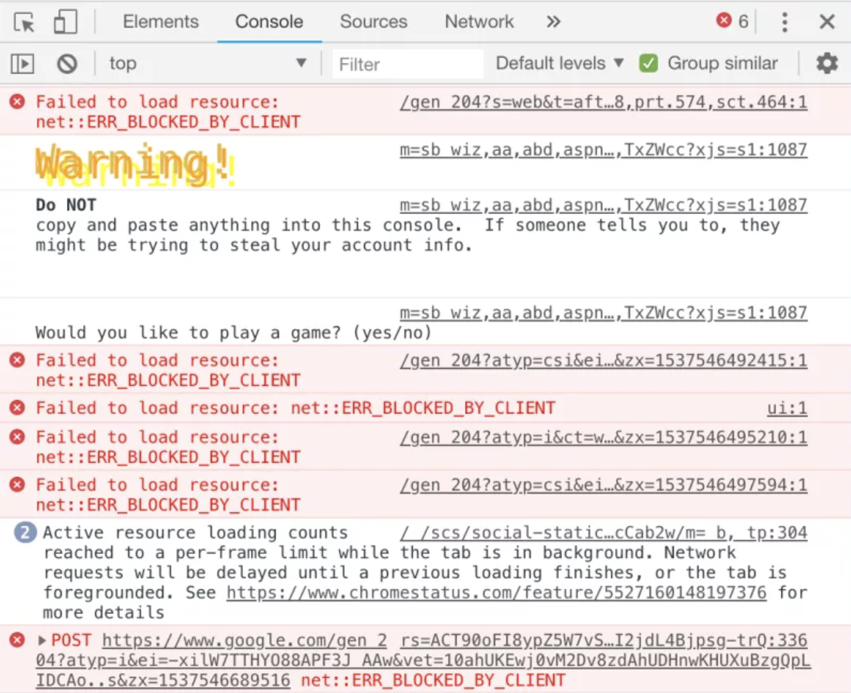Clear the console with the ban icon
Image resolution: width=851 pixels, height=693 pixels.
point(67,64)
